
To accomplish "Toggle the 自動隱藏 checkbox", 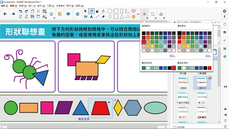I will [175, 127].
